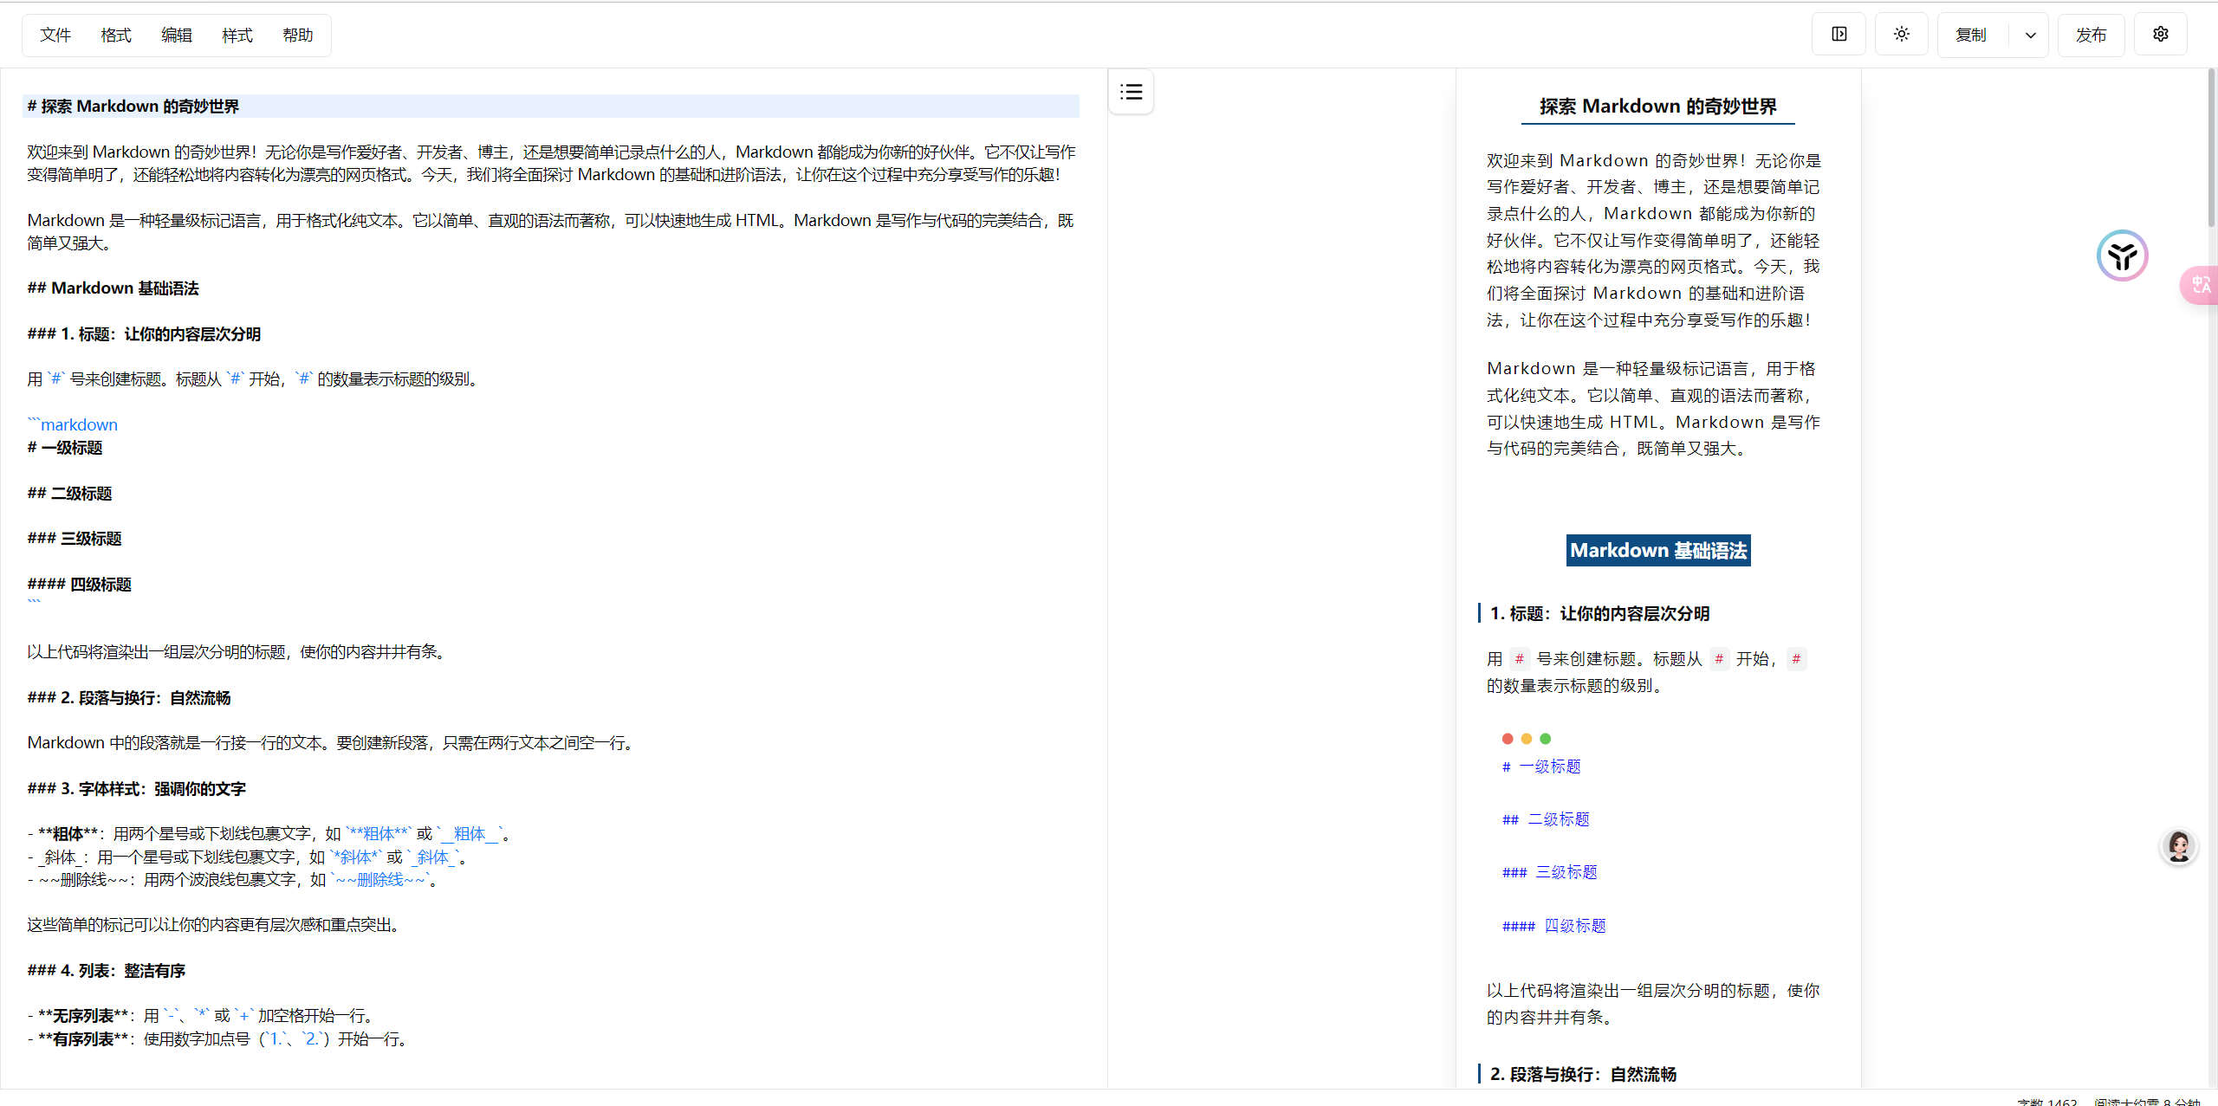Open the 编辑 menu
This screenshot has width=2218, height=1106.
[177, 36]
